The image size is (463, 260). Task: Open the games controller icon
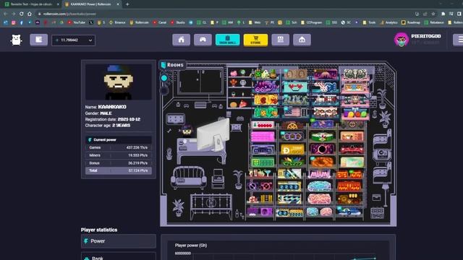[203, 40]
